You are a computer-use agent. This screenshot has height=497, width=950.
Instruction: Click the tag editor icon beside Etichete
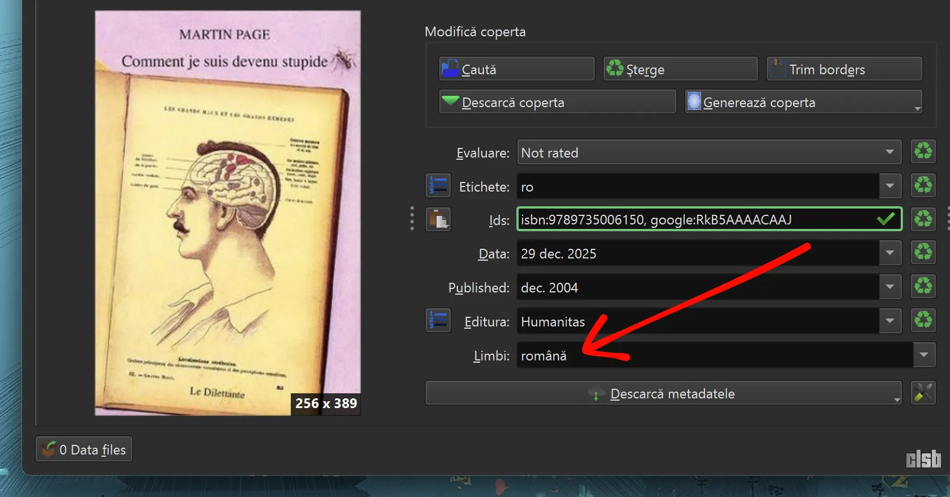tap(438, 186)
